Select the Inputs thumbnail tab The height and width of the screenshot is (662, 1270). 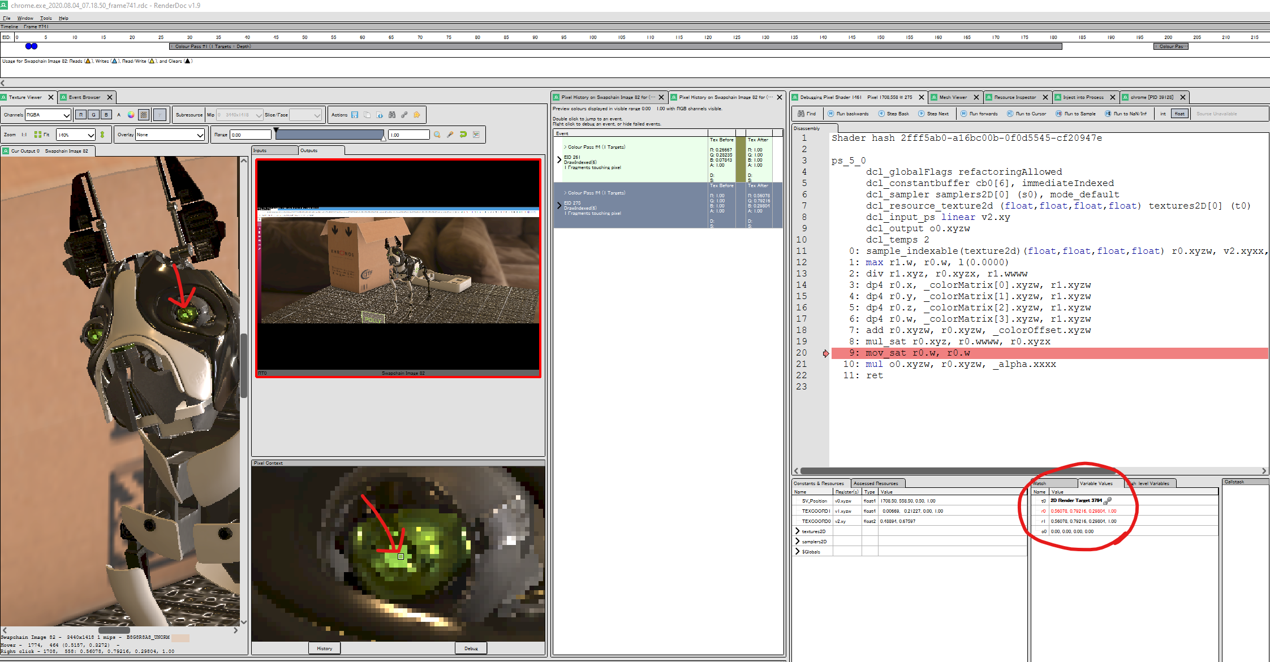point(274,150)
